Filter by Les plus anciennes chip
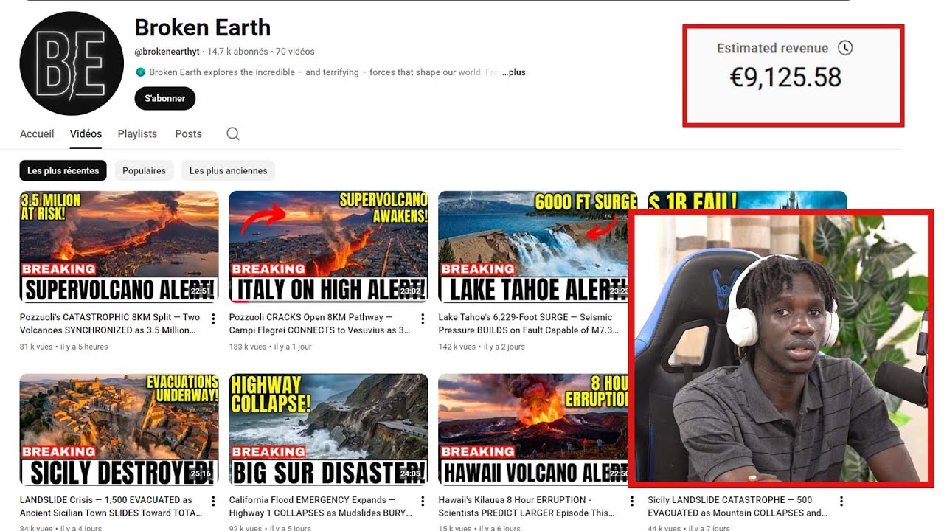 coord(228,170)
